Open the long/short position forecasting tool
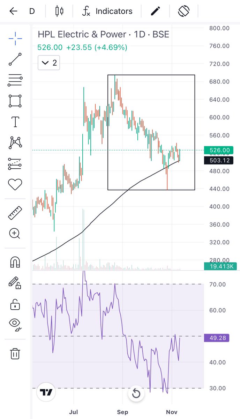This screenshot has height=419, width=240. 15,163
